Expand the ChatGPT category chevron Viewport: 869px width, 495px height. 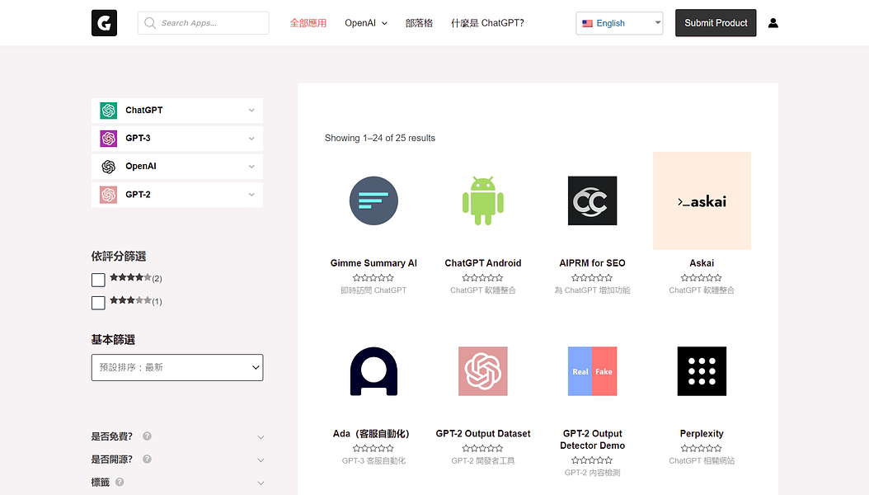tap(251, 111)
